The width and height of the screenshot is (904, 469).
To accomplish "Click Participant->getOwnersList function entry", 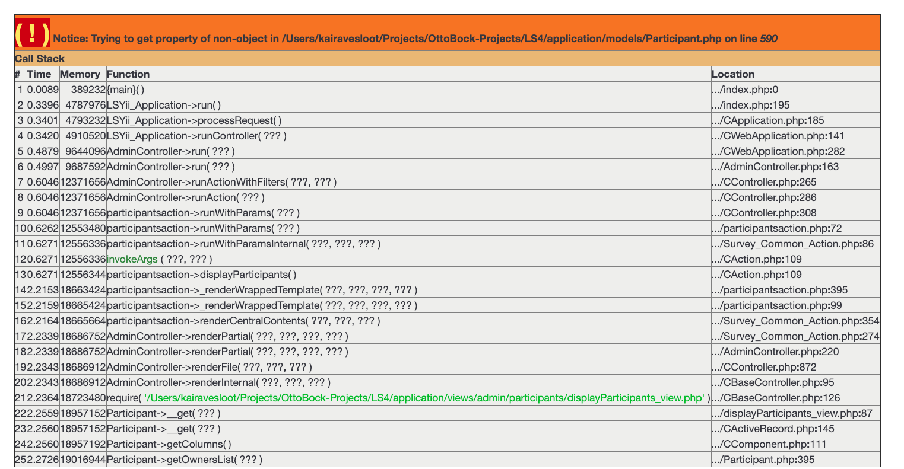I will (x=184, y=460).
